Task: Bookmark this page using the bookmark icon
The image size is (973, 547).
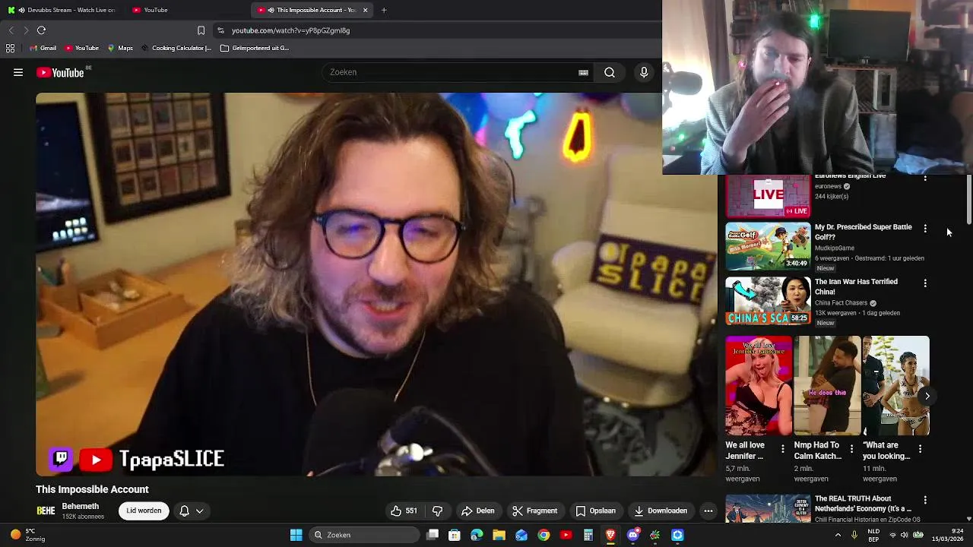Action: [201, 30]
